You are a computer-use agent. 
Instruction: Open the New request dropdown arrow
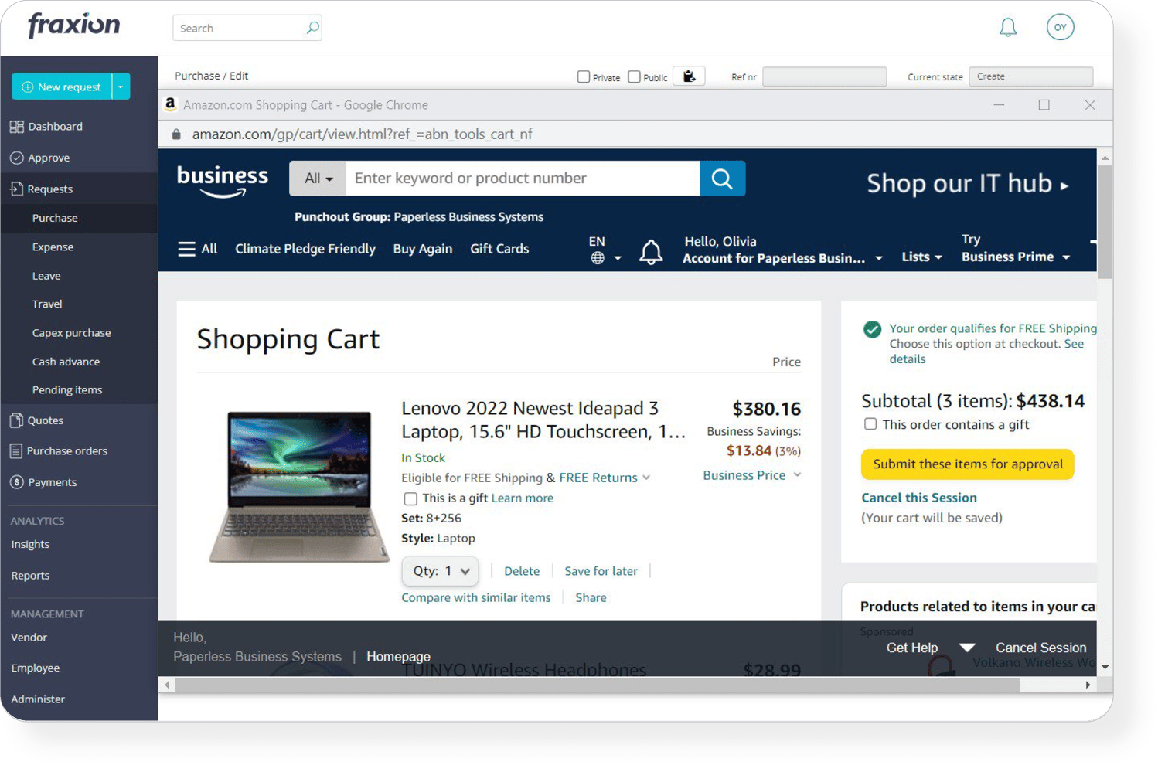point(121,87)
